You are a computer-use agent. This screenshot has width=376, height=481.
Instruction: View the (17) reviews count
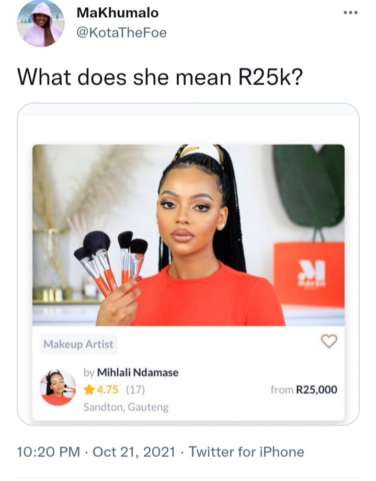click(x=135, y=390)
